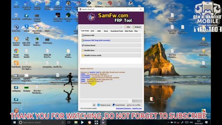
Task: Open the device selection dropdown in SamFw Tool
Action: [x=101, y=27]
